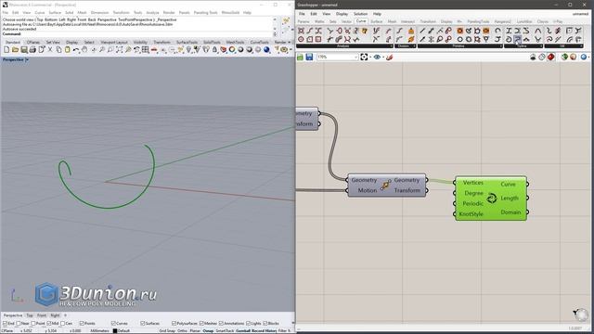
Task: Click canvas compass widget at bottom right
Action: [581, 315]
